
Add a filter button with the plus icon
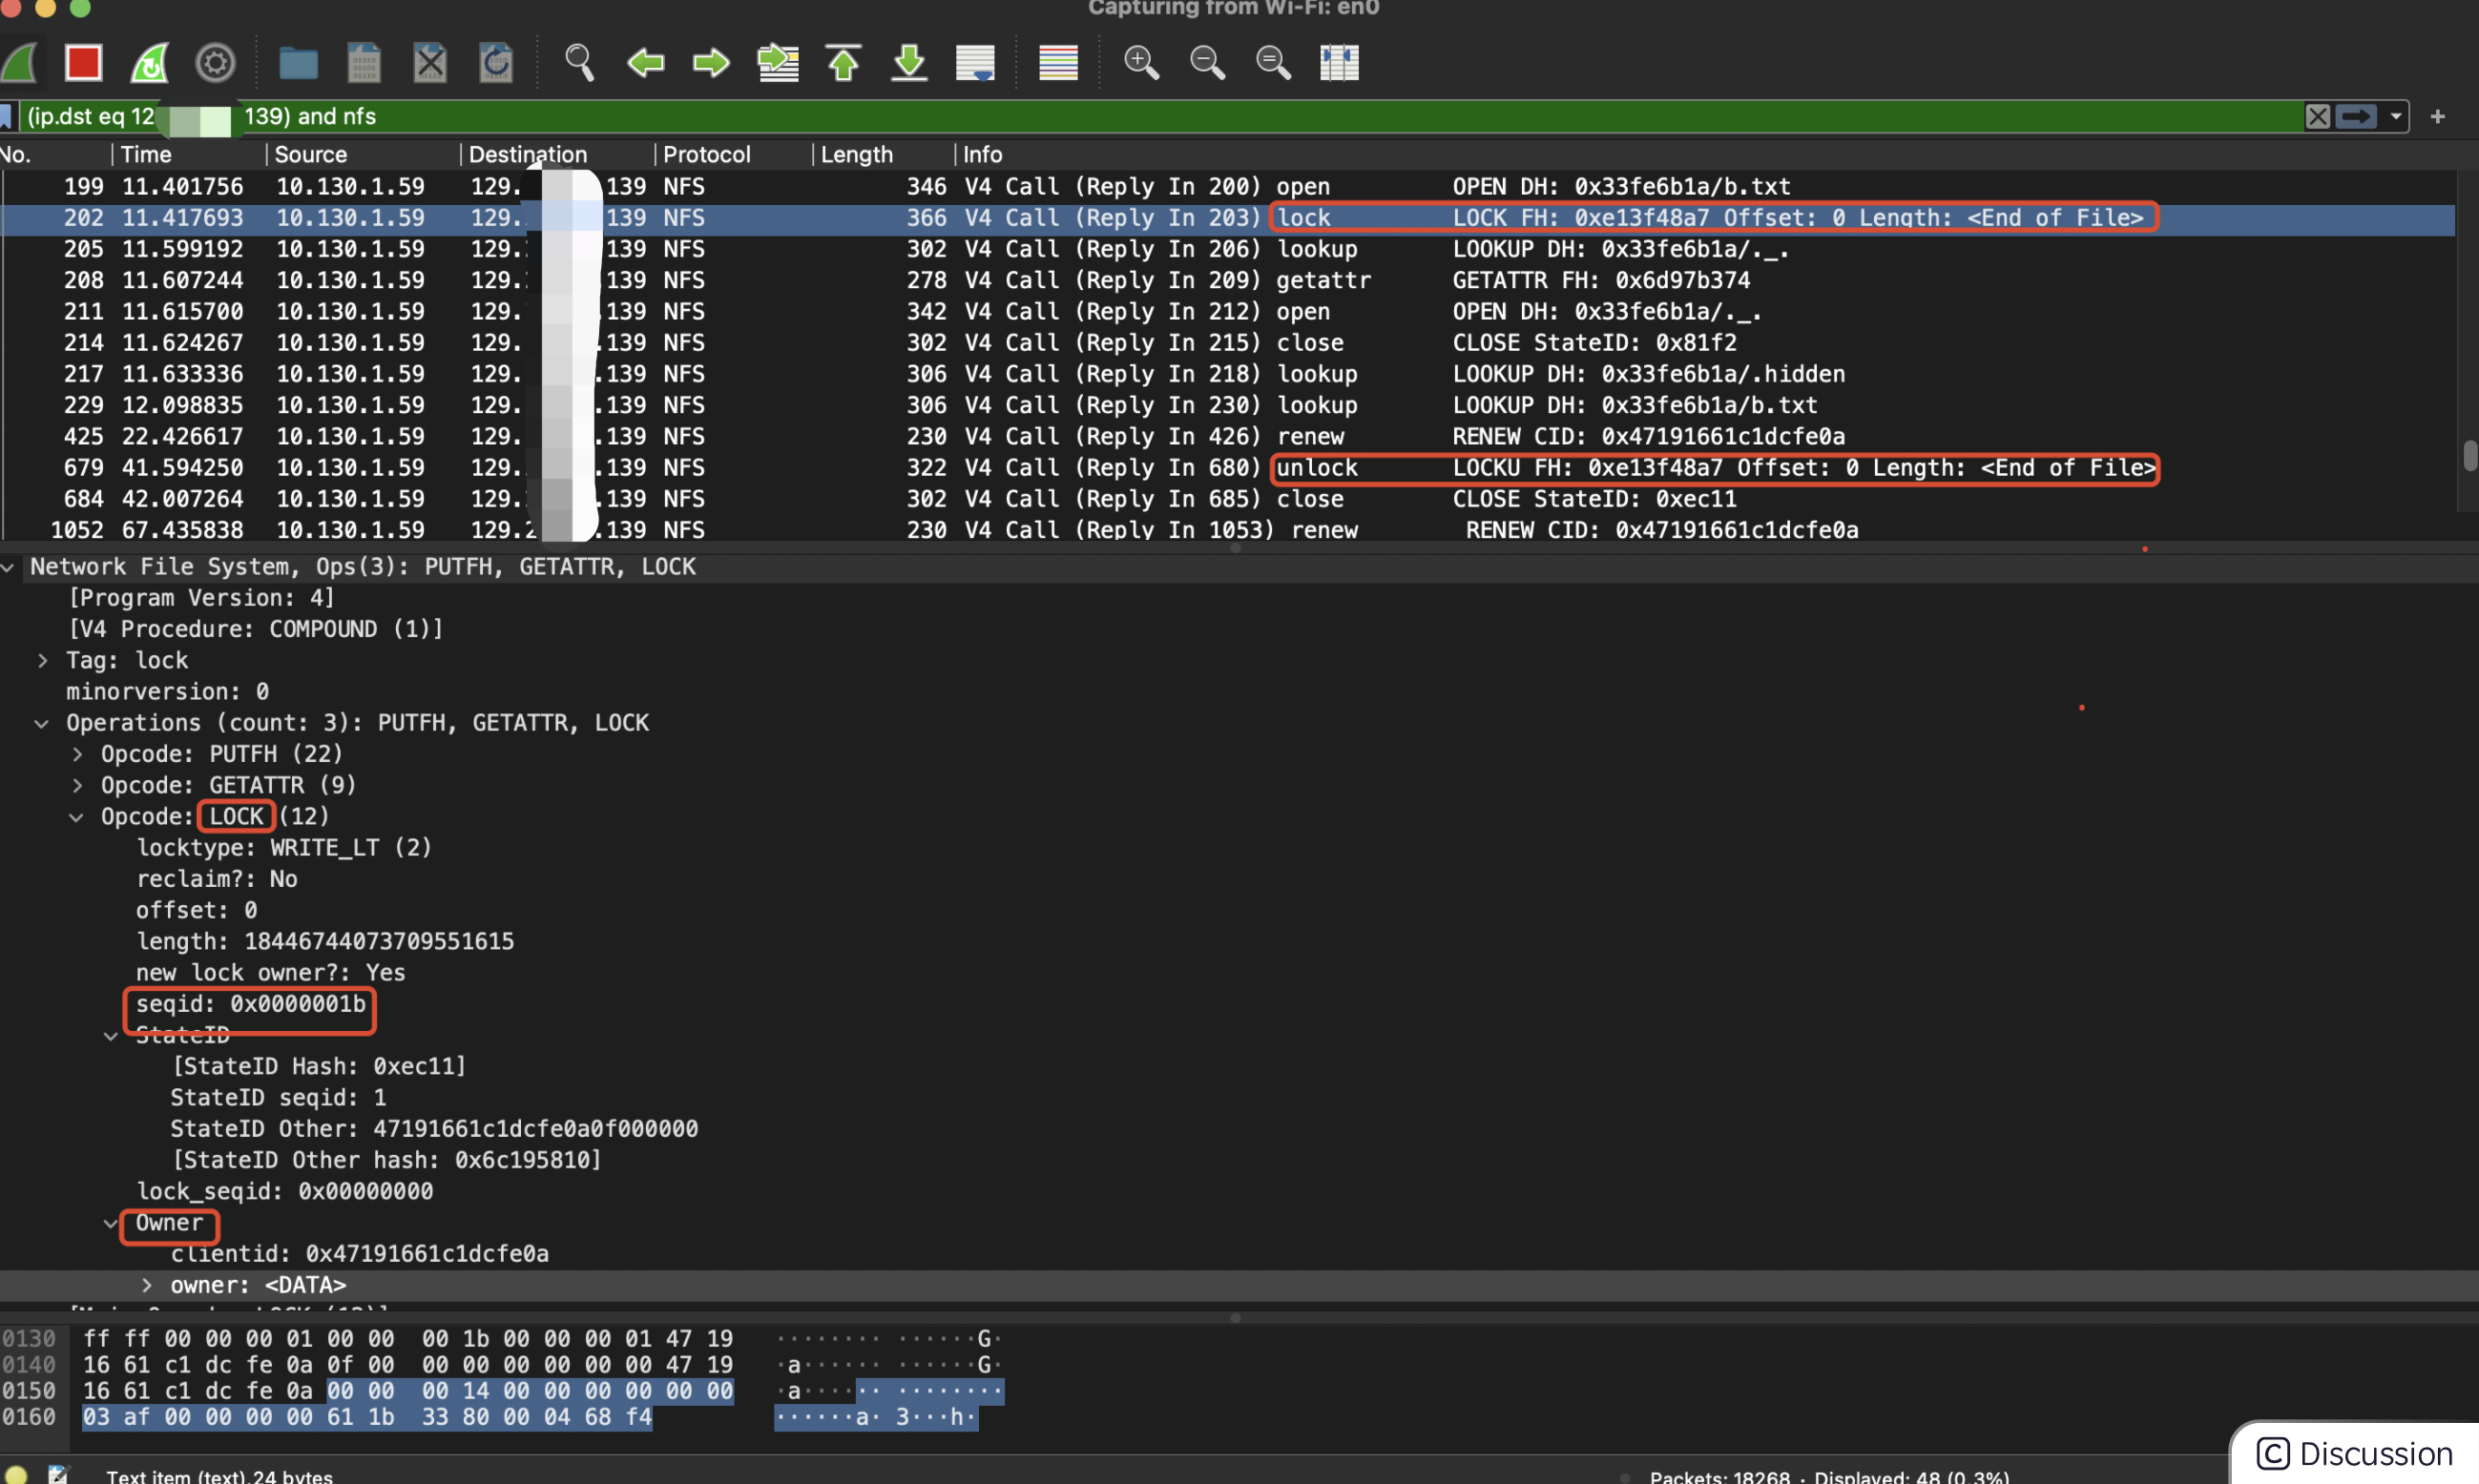(2438, 116)
